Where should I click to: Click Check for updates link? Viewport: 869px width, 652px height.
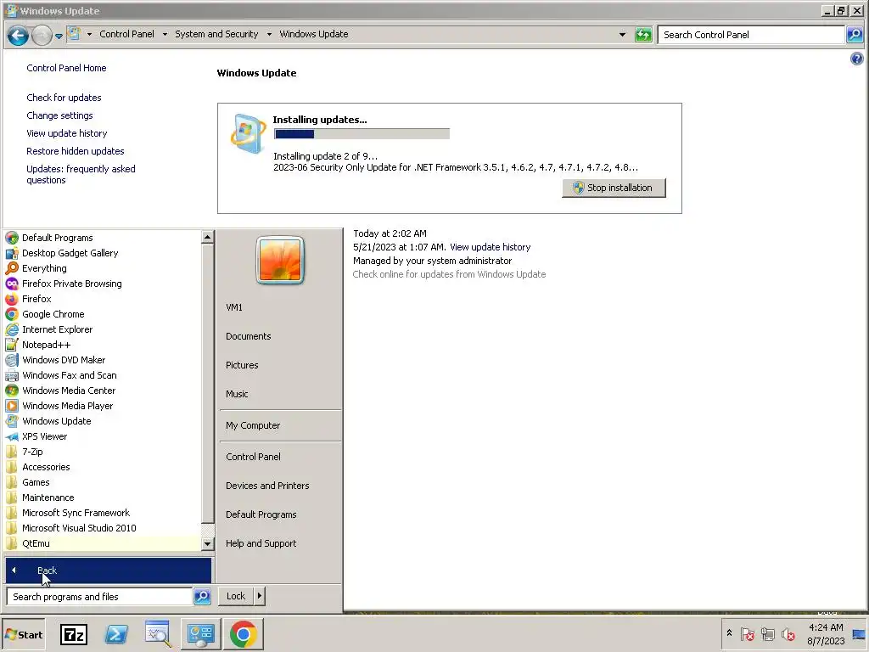64,98
